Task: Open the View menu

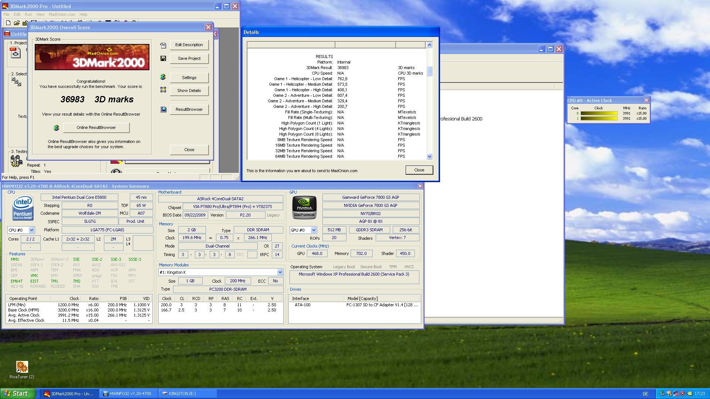Action: (40, 14)
